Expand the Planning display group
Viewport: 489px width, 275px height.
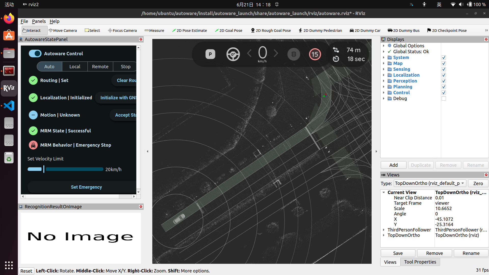384,87
